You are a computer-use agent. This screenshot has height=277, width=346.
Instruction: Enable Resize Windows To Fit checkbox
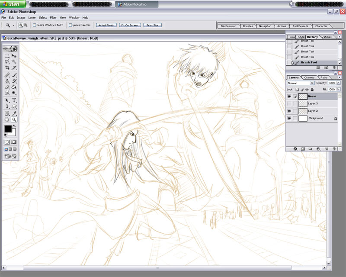point(35,25)
